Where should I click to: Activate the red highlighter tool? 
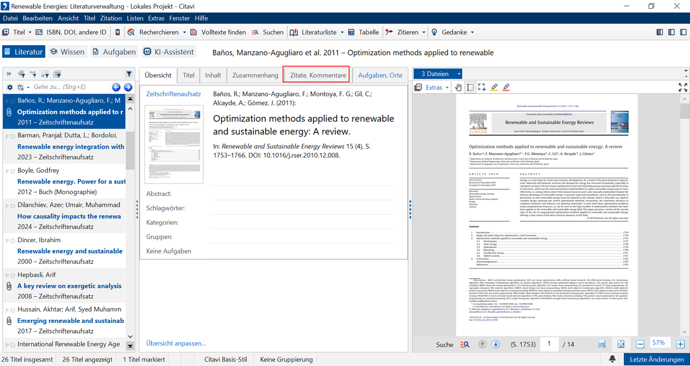coord(506,87)
